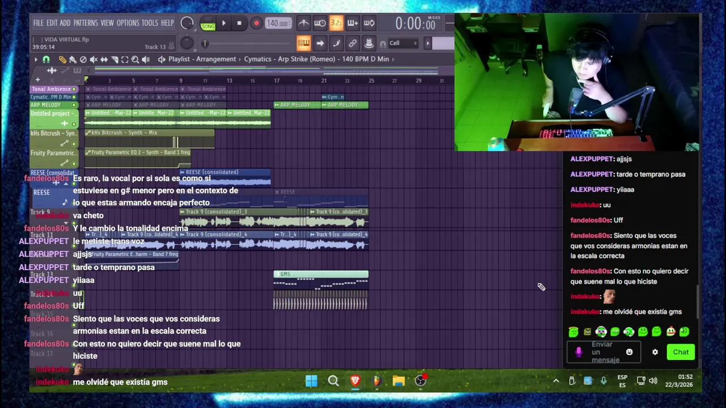The image size is (726, 408).
Task: Open File Explorer from taskbar
Action: click(399, 381)
